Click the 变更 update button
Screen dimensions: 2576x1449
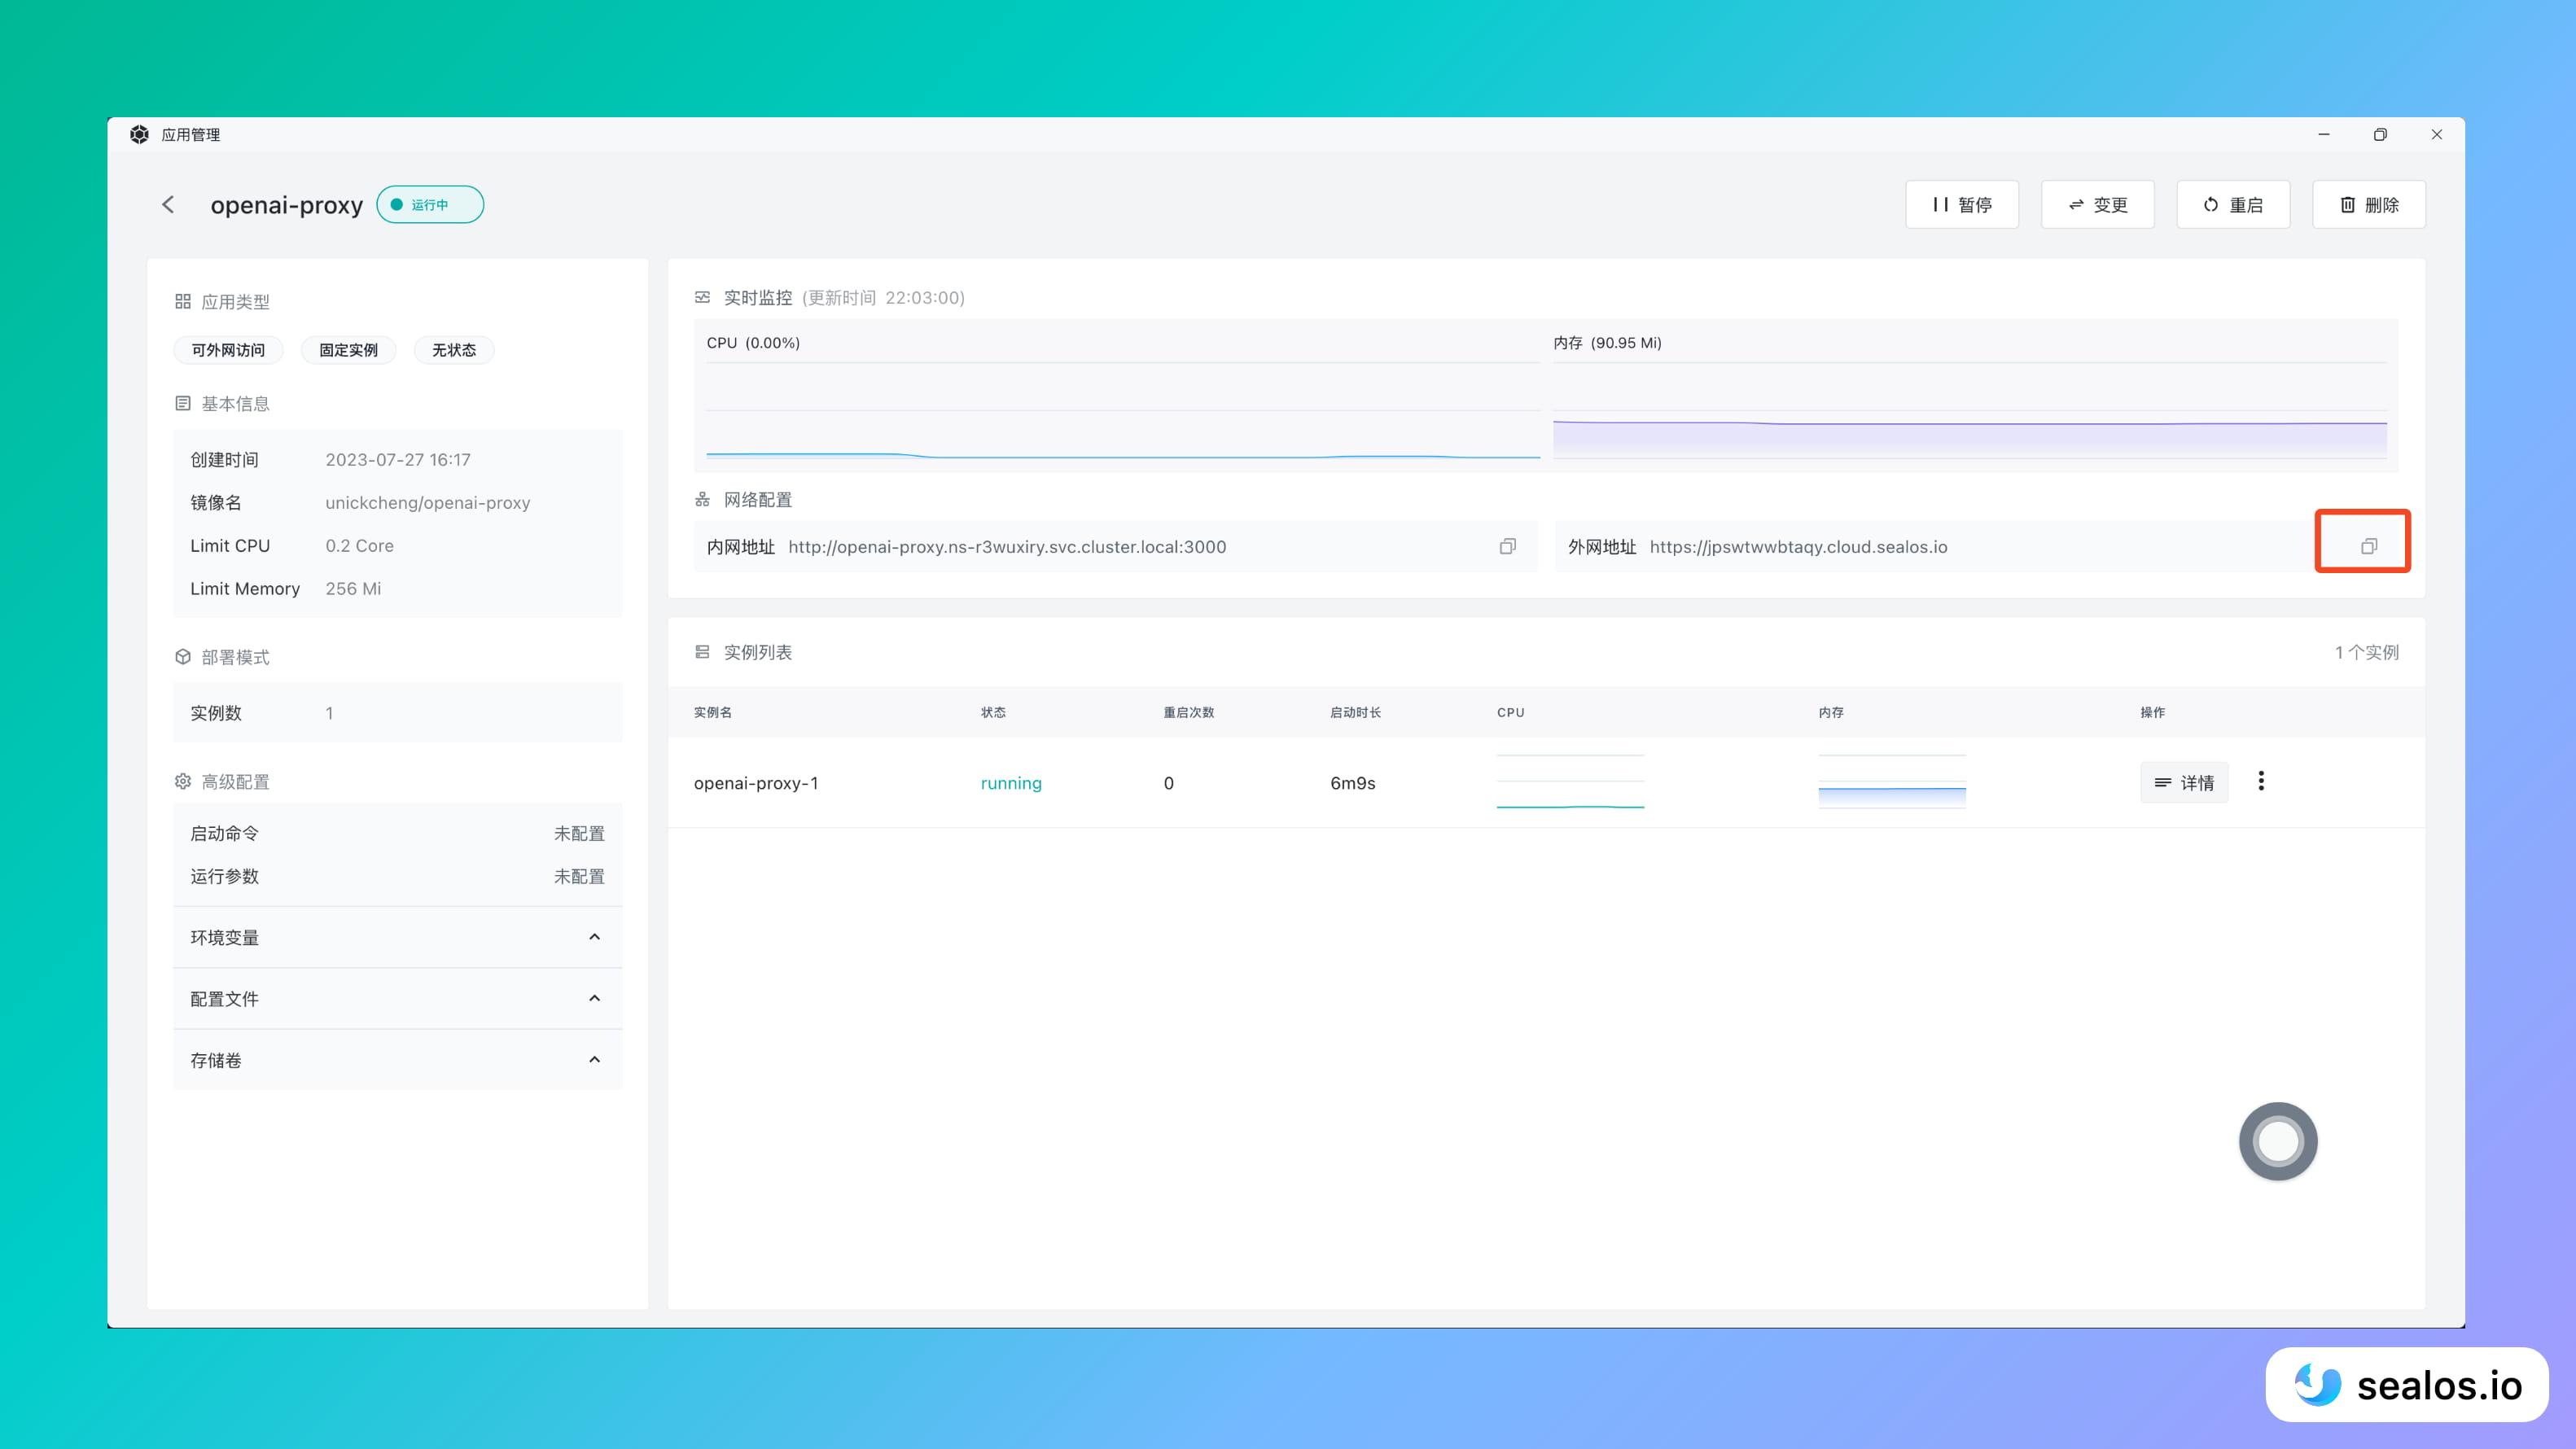click(x=2097, y=204)
